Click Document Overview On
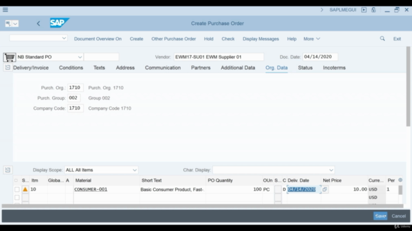This screenshot has height=231, width=412. pyautogui.click(x=98, y=38)
